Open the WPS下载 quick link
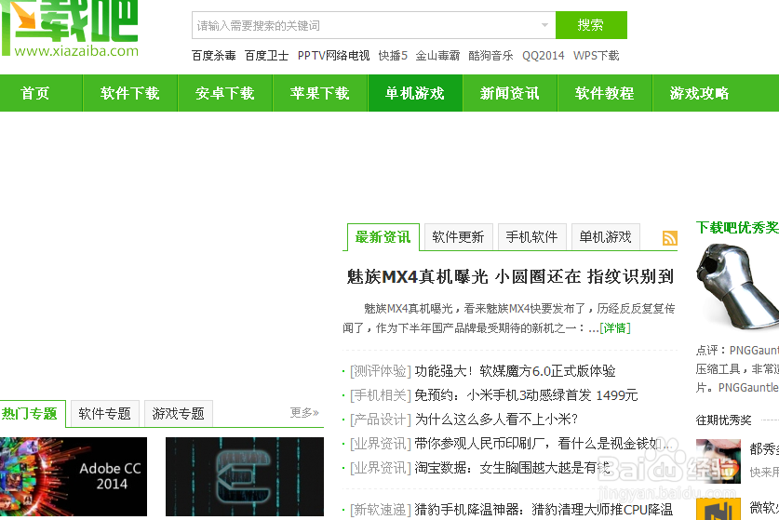This screenshot has height=520, width=779. pyautogui.click(x=597, y=56)
